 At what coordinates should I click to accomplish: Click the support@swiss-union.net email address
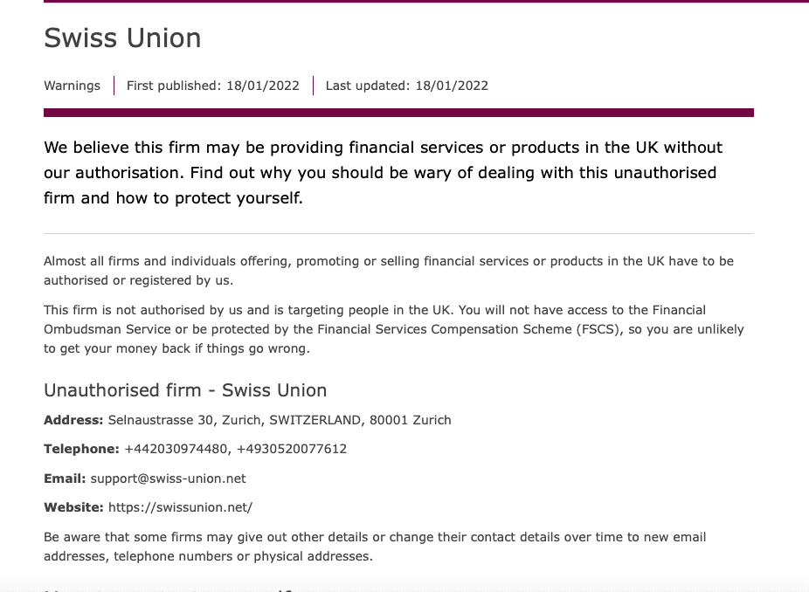[x=169, y=478]
